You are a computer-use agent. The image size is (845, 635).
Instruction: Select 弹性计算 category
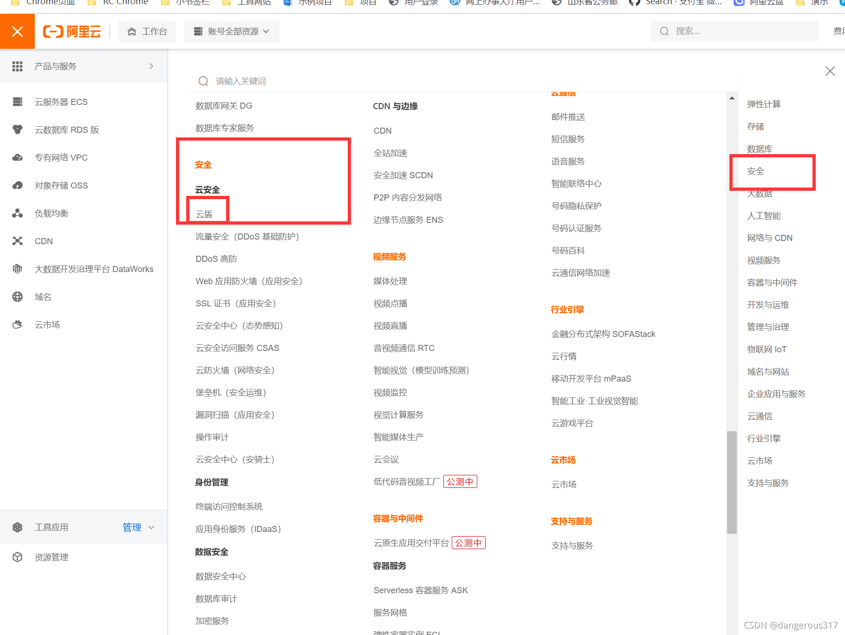tap(764, 104)
